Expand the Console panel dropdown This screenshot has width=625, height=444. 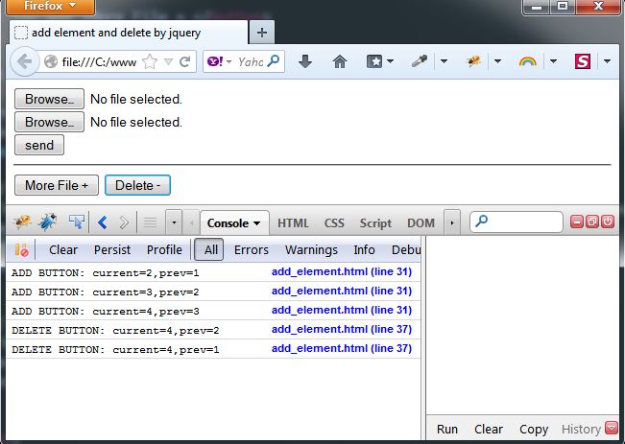(x=234, y=222)
